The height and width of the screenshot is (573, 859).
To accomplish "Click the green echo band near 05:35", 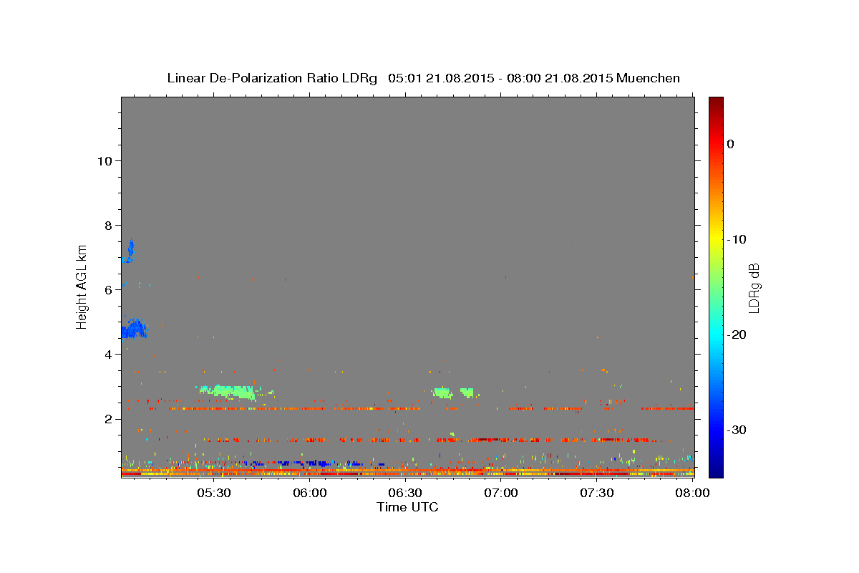I will (x=228, y=391).
